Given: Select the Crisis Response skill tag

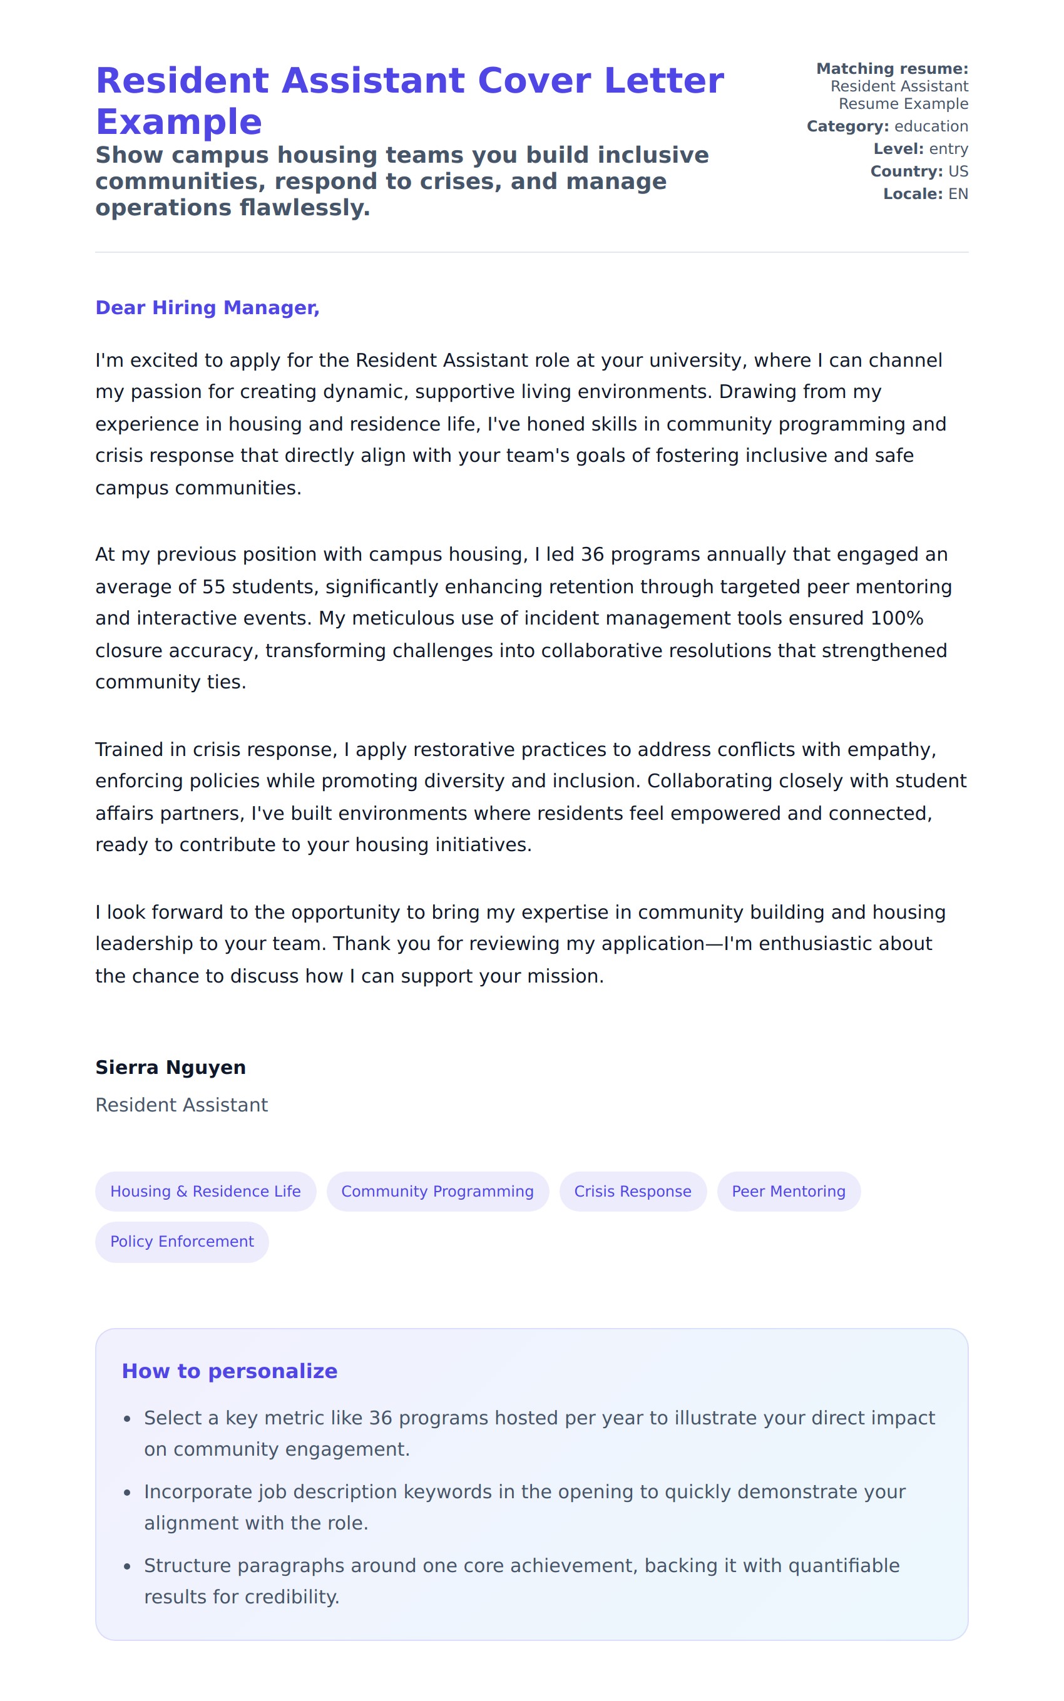Looking at the screenshot, I should coord(632,1191).
